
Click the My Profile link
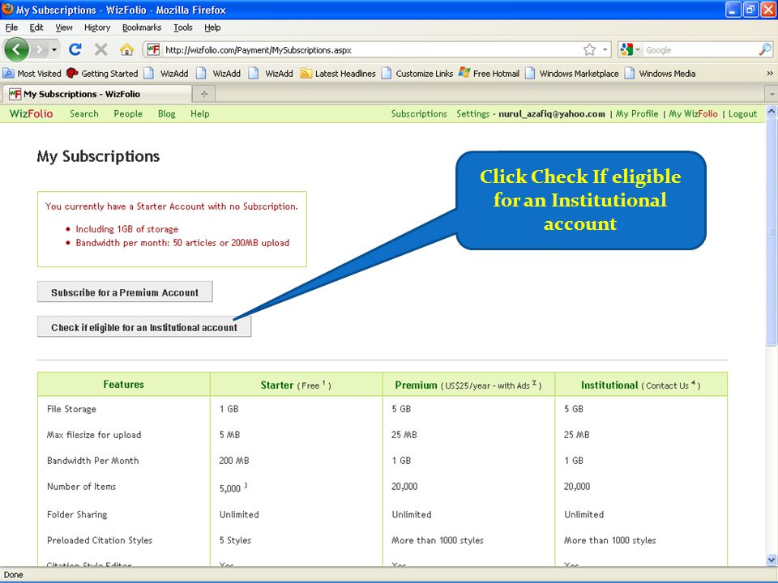pyautogui.click(x=637, y=113)
